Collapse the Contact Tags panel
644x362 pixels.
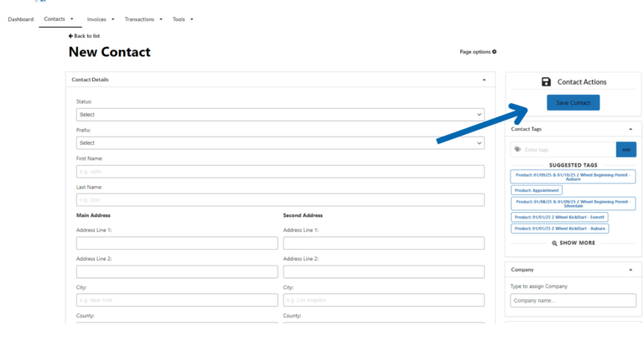pyautogui.click(x=630, y=129)
